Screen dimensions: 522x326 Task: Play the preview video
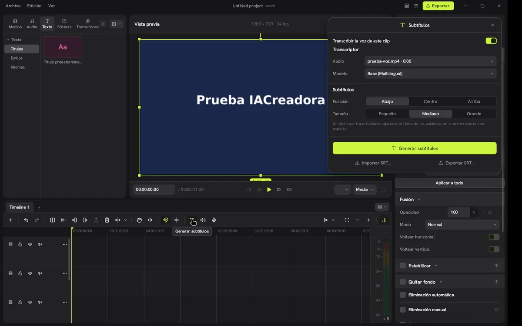(x=269, y=190)
